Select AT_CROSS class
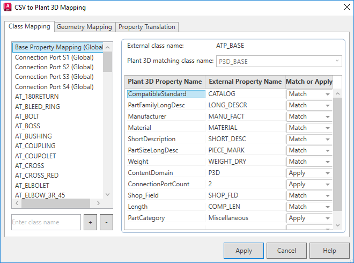This screenshot has height=263, width=354. coord(29,166)
